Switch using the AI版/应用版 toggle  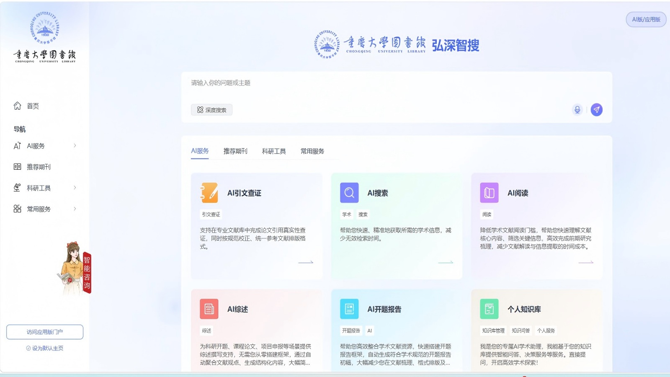646,19
